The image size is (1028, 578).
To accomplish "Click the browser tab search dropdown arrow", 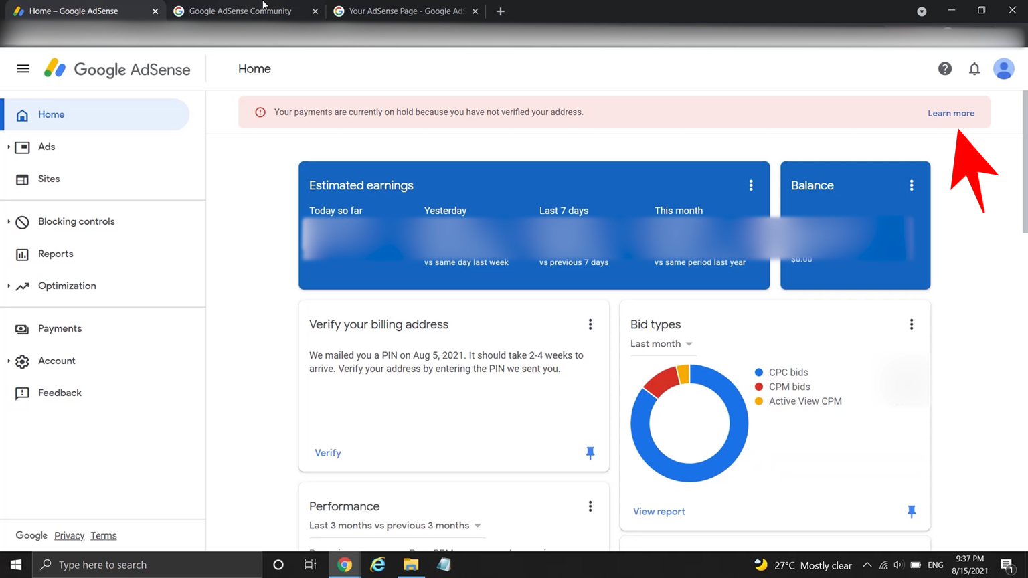I will point(922,11).
